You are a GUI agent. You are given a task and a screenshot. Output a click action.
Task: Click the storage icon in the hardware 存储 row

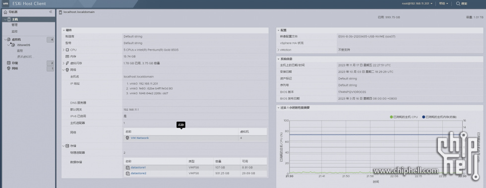click(x=67, y=146)
